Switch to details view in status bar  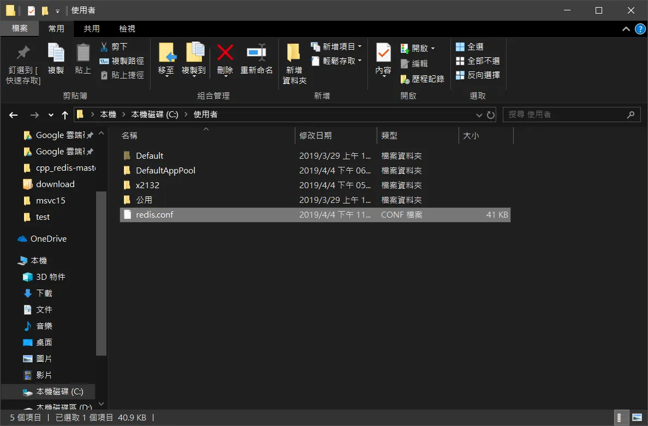coord(619,418)
